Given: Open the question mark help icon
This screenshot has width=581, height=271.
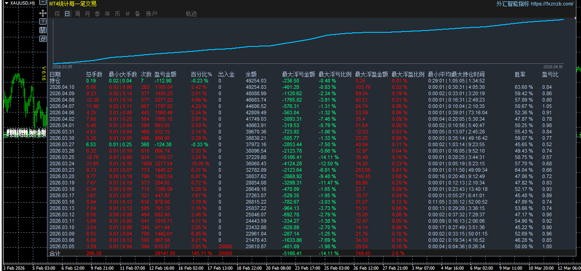Looking at the screenshot, I should 43,21.
